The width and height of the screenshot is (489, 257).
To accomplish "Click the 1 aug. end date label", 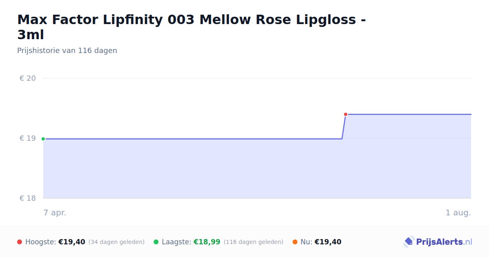I will [x=458, y=213].
